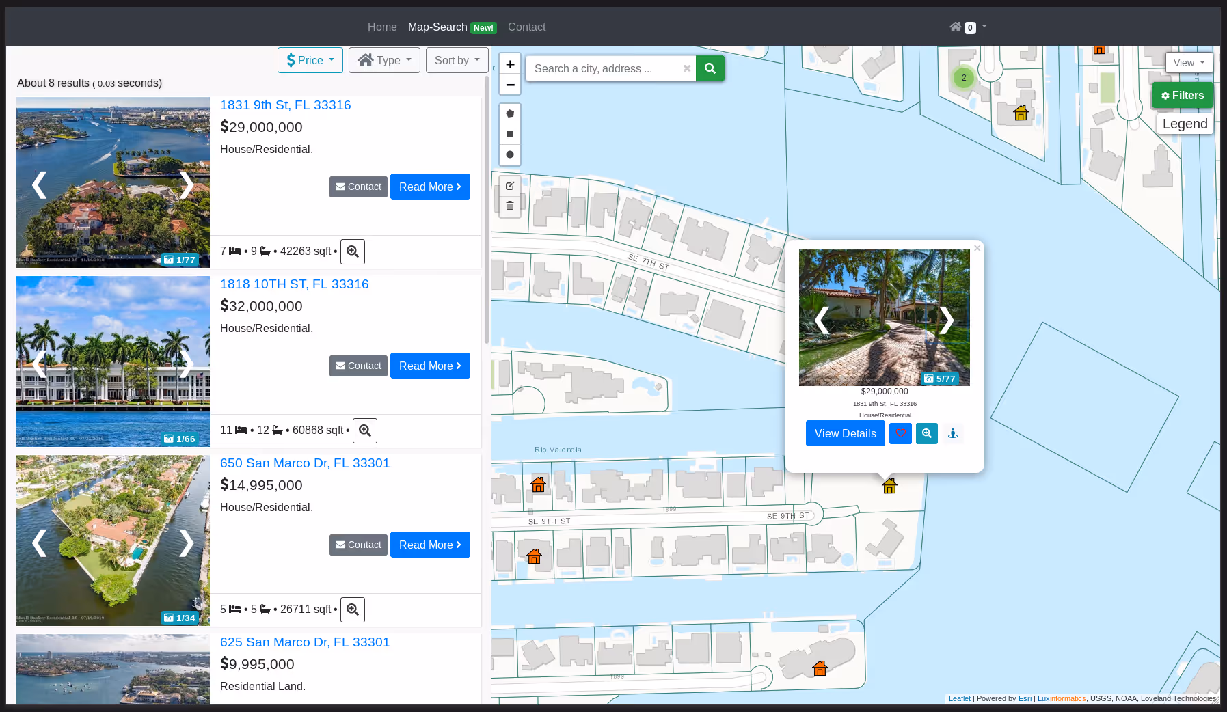Expand the Sort by dropdown
This screenshot has width=1227, height=712.
(x=457, y=60)
